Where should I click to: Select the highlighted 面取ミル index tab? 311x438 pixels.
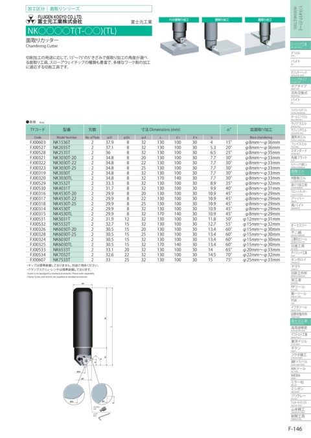(x=300, y=172)
